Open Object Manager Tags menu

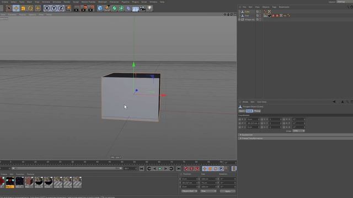point(274,7)
